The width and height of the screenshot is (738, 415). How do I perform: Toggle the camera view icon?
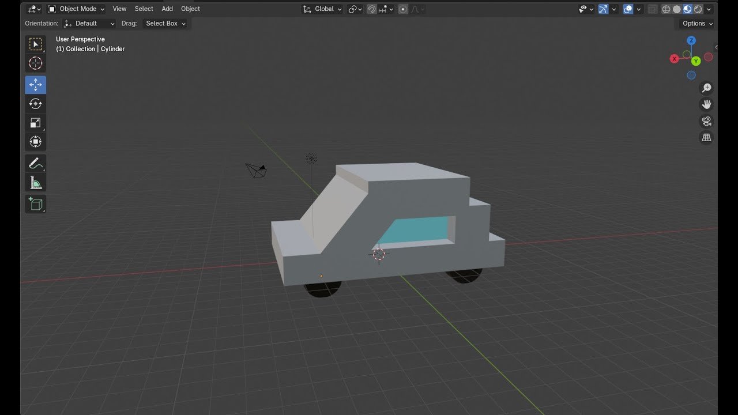tap(706, 121)
